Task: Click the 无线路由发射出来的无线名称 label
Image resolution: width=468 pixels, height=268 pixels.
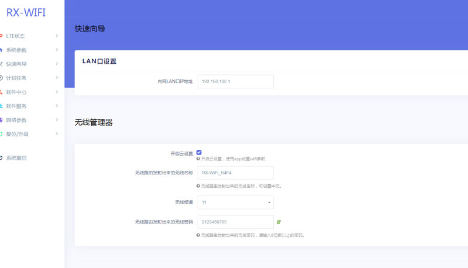Action: point(164,173)
